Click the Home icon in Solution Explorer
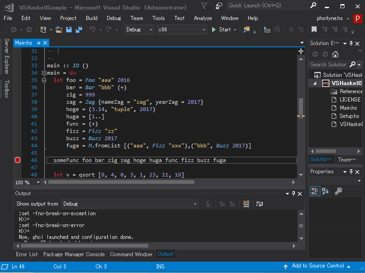This screenshot has width=365, height=273. 335,54
